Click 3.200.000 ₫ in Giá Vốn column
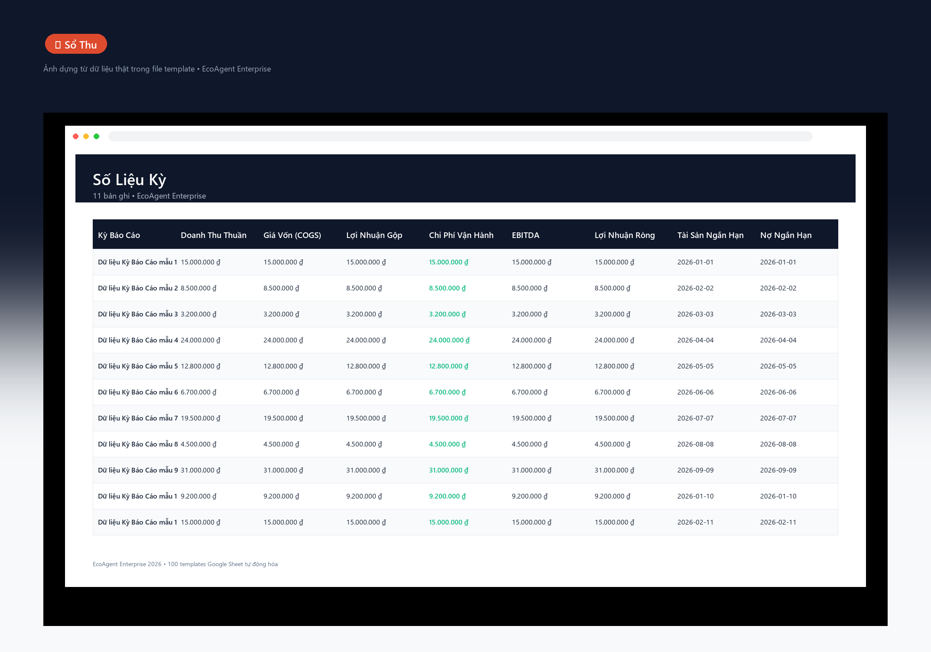931x652 pixels. (x=281, y=314)
